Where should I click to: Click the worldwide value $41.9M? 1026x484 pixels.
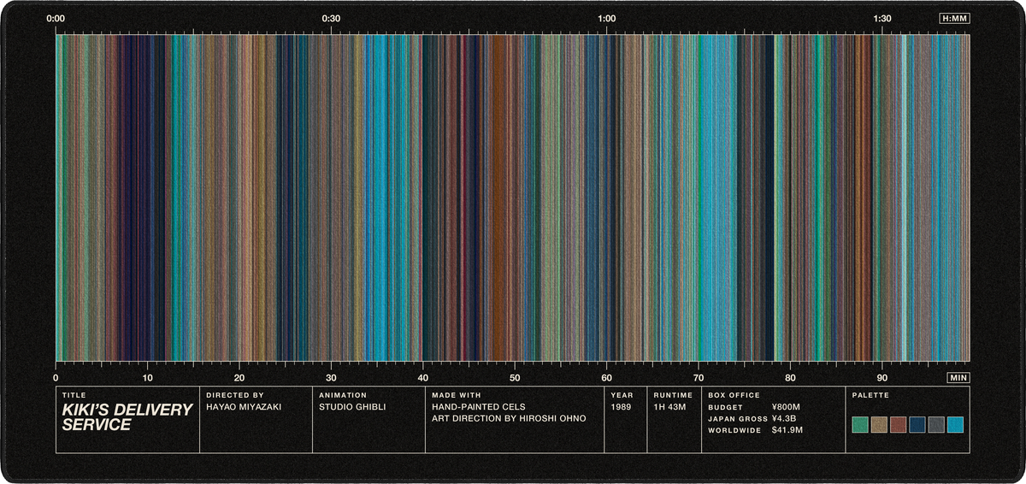[787, 430]
